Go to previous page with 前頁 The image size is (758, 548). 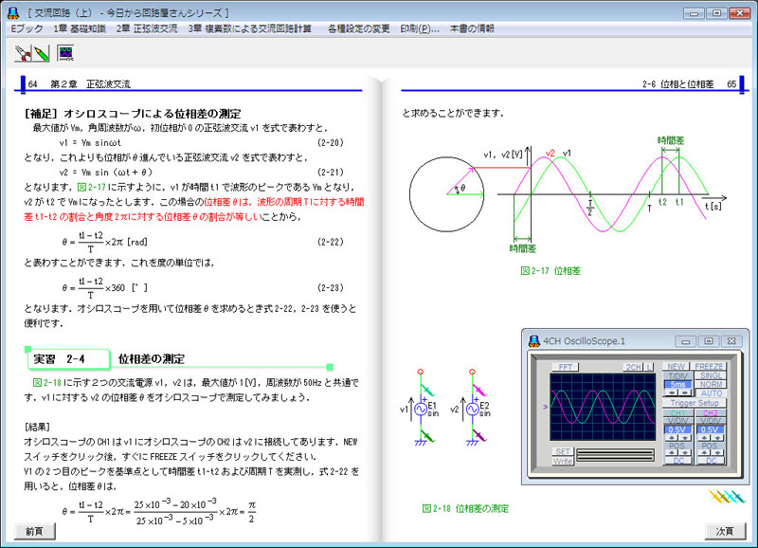(x=34, y=531)
